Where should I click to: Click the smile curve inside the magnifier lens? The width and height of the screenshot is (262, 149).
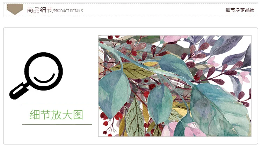[x=44, y=78]
